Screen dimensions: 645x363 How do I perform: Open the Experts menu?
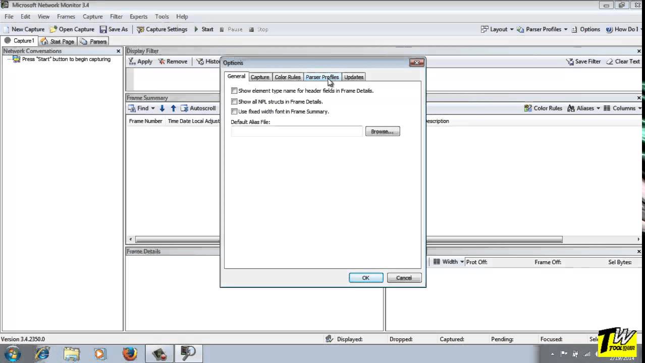pos(139,17)
